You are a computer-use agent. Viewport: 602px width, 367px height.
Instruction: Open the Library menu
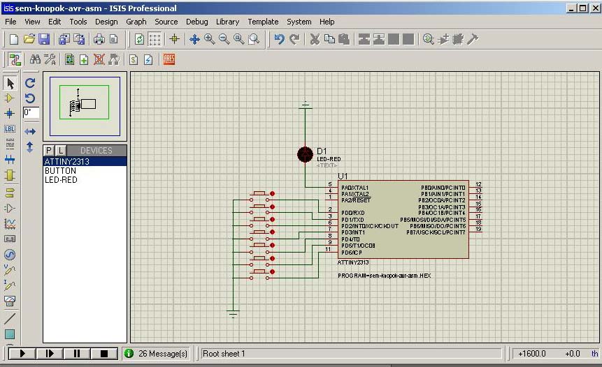(x=227, y=22)
